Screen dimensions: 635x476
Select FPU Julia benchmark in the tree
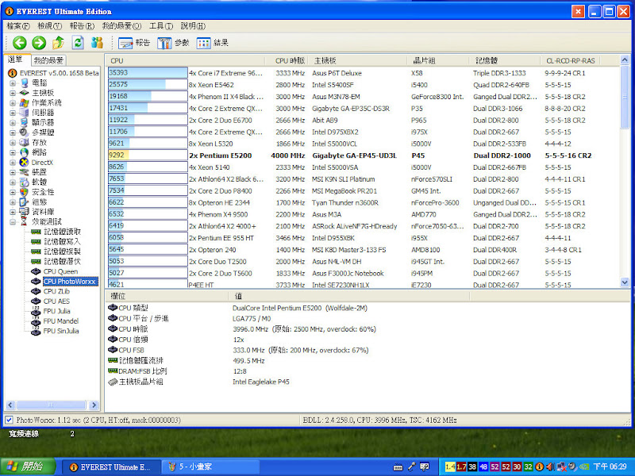(57, 311)
